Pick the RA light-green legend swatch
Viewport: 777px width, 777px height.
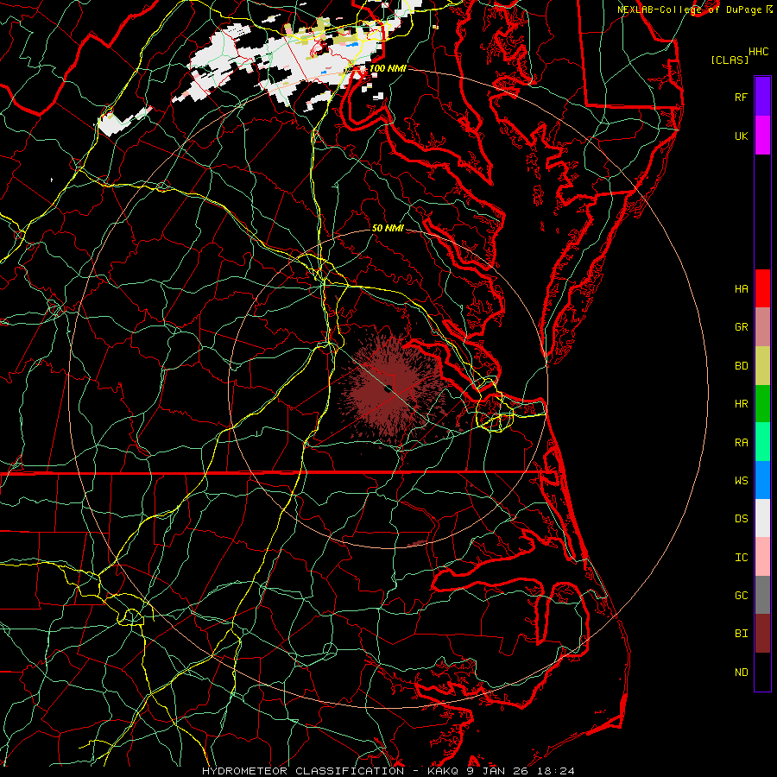click(x=762, y=442)
